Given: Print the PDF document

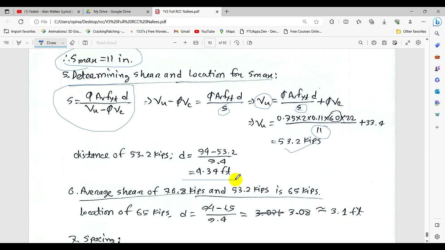Looking at the screenshot, I should tap(374, 43).
